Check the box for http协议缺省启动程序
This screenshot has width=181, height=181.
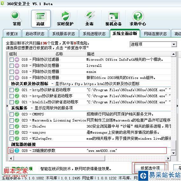(11, 90)
